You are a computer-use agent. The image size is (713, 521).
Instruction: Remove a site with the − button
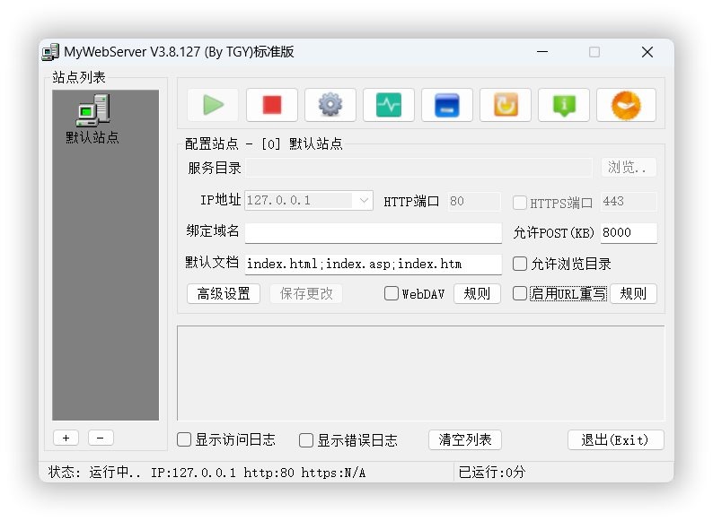(x=101, y=438)
